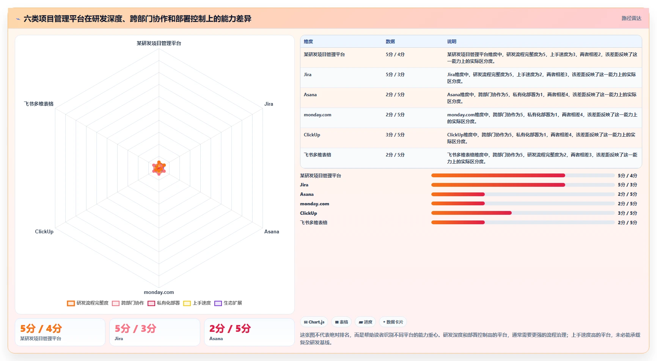Click the radar axis label ClickUp
This screenshot has width=657, height=361.
44,231
